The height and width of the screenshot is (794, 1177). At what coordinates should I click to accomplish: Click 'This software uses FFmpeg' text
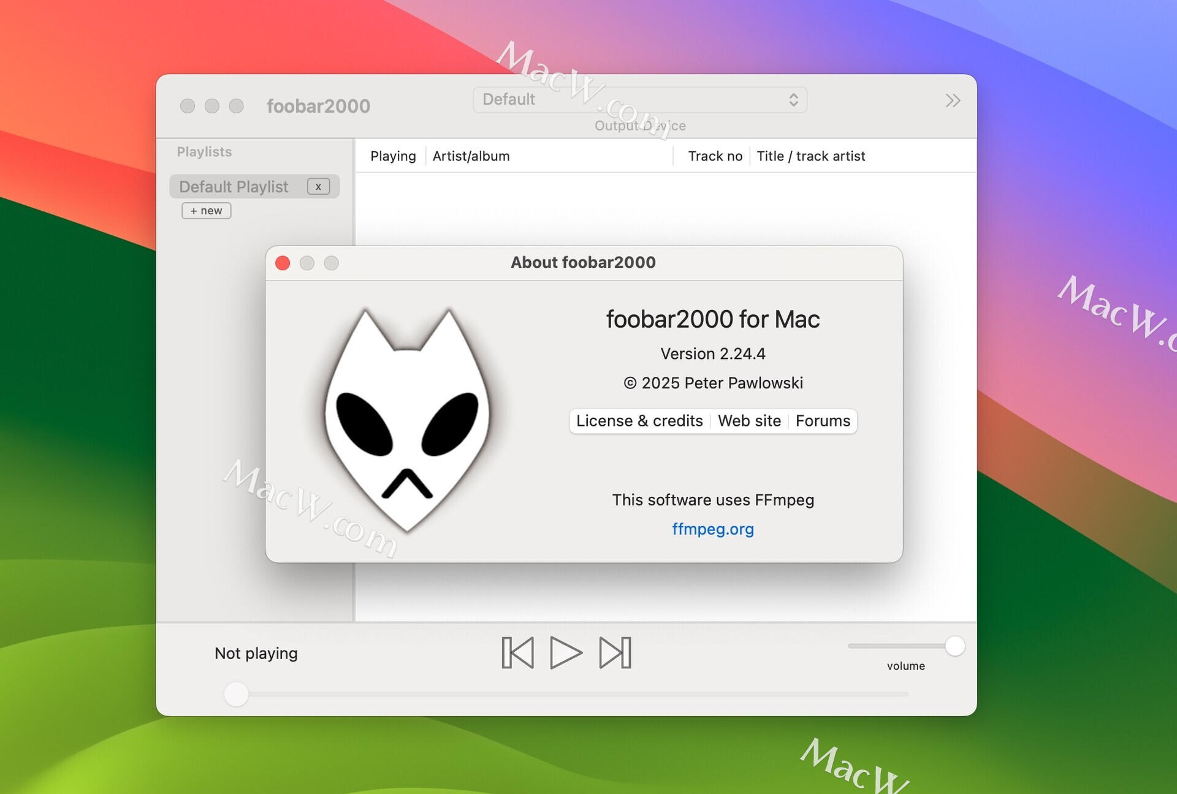point(713,500)
